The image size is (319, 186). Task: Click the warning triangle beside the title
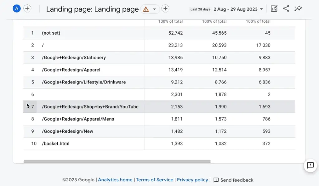146,9
